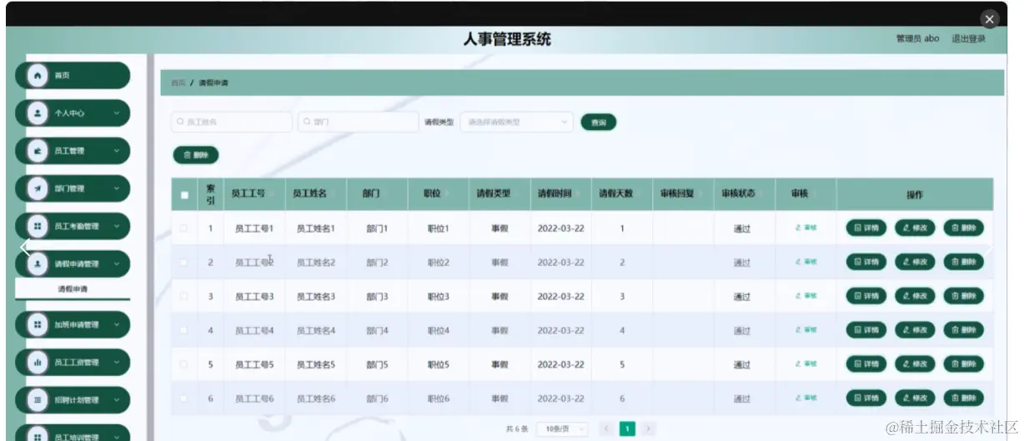Delete row 员工姓名6 with 删除 button

point(963,398)
